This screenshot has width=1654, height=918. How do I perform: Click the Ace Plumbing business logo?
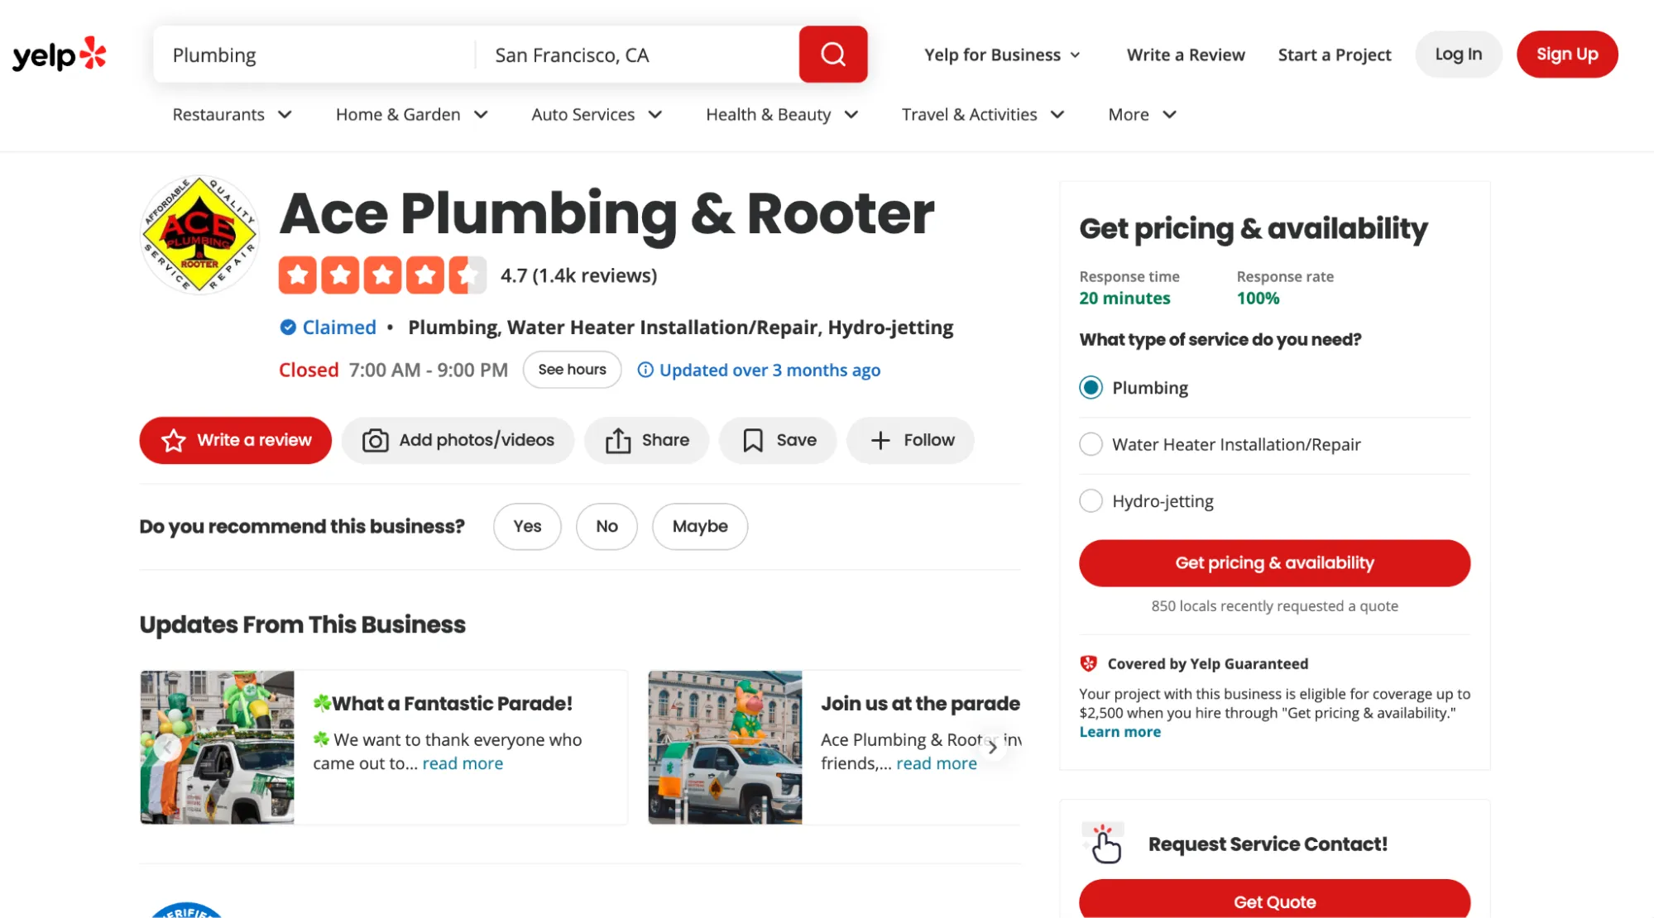[199, 235]
